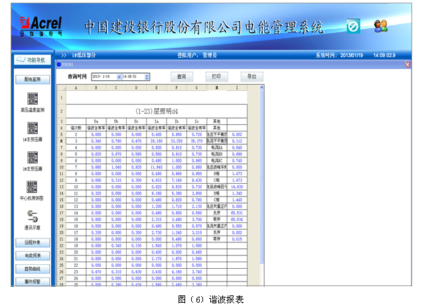Screen dimensions: 446x308
Task: Click the double-arrow icon before 1#低压部分
Action: tap(64, 55)
